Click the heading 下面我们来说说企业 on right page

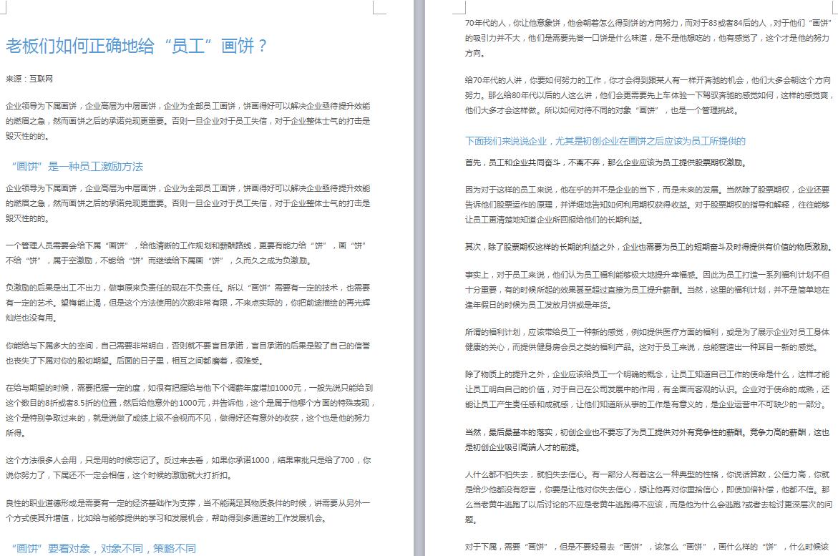coord(605,141)
